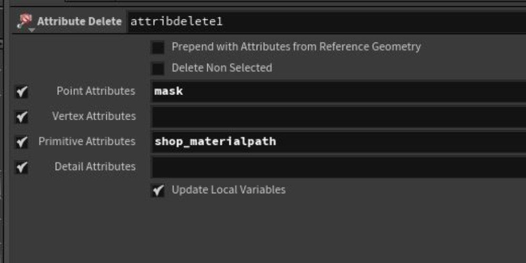Click the attribdelete1 node name field

point(327,22)
